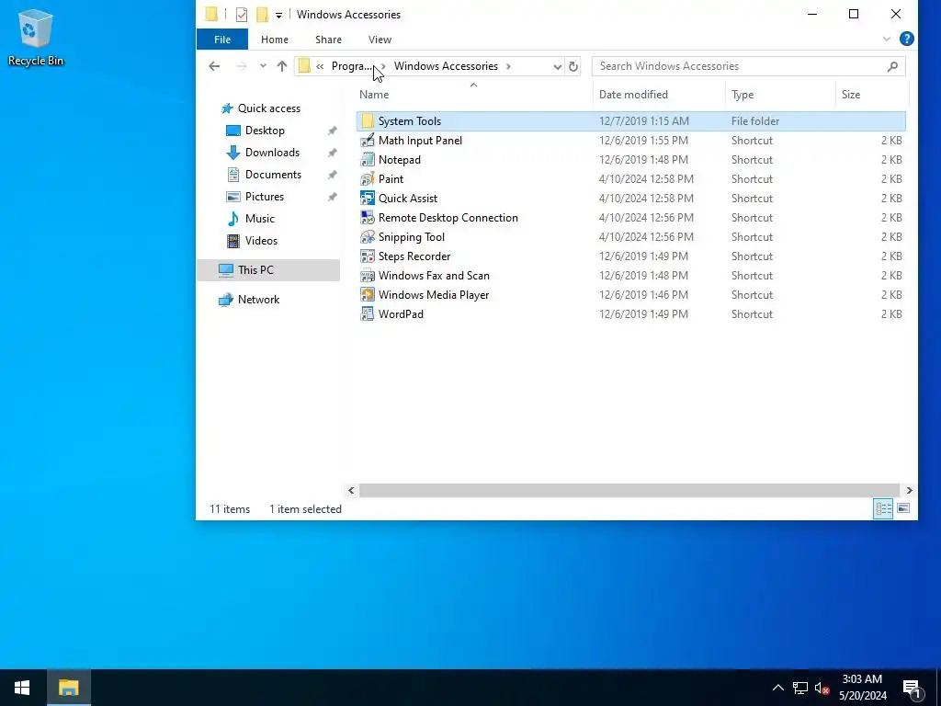
Task: Open Downloads in navigation pane
Action: tap(272, 154)
